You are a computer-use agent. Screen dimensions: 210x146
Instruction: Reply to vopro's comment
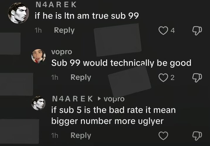(81, 77)
